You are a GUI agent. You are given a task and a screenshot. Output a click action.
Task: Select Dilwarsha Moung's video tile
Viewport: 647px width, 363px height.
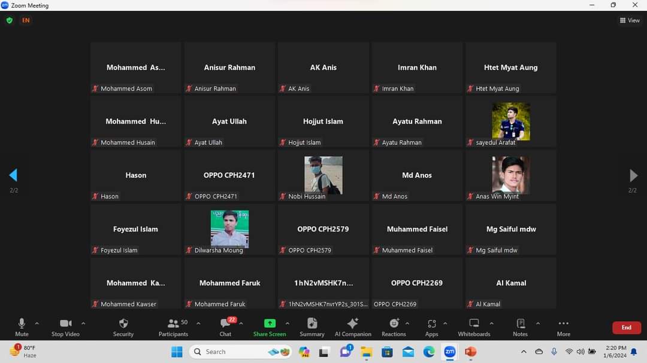click(229, 230)
